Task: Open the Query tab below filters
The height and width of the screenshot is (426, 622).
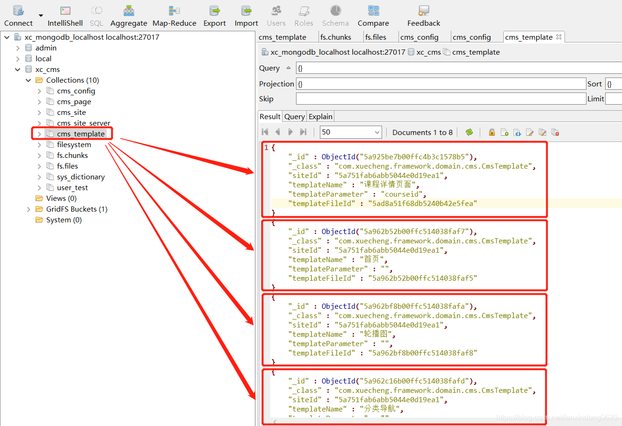Action: coord(295,116)
